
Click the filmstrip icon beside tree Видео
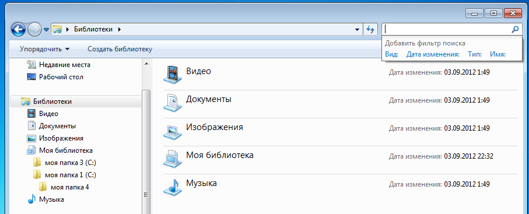(x=31, y=113)
